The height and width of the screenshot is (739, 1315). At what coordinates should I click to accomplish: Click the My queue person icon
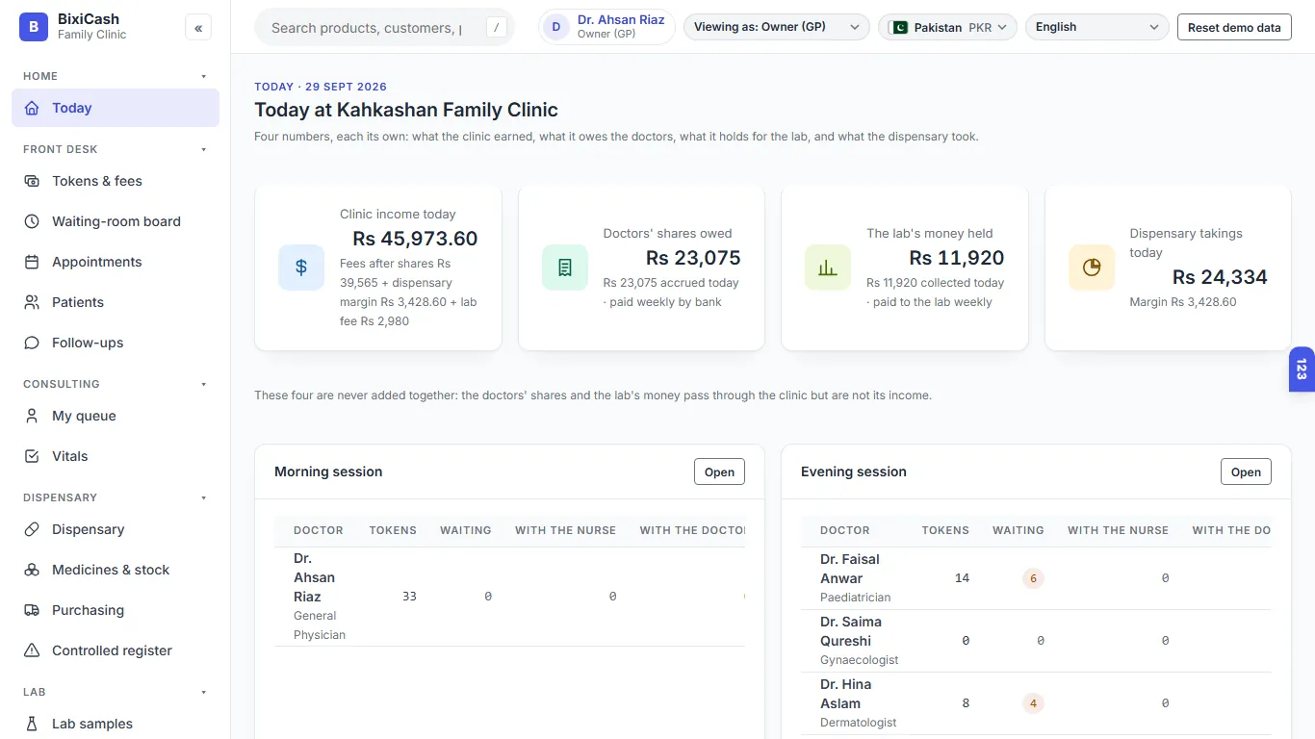(32, 416)
